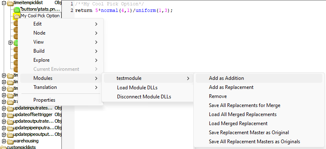Expand the updatepipeinputra tree node
Image resolution: width=326 pixels, height=149 pixels.
(4, 128)
